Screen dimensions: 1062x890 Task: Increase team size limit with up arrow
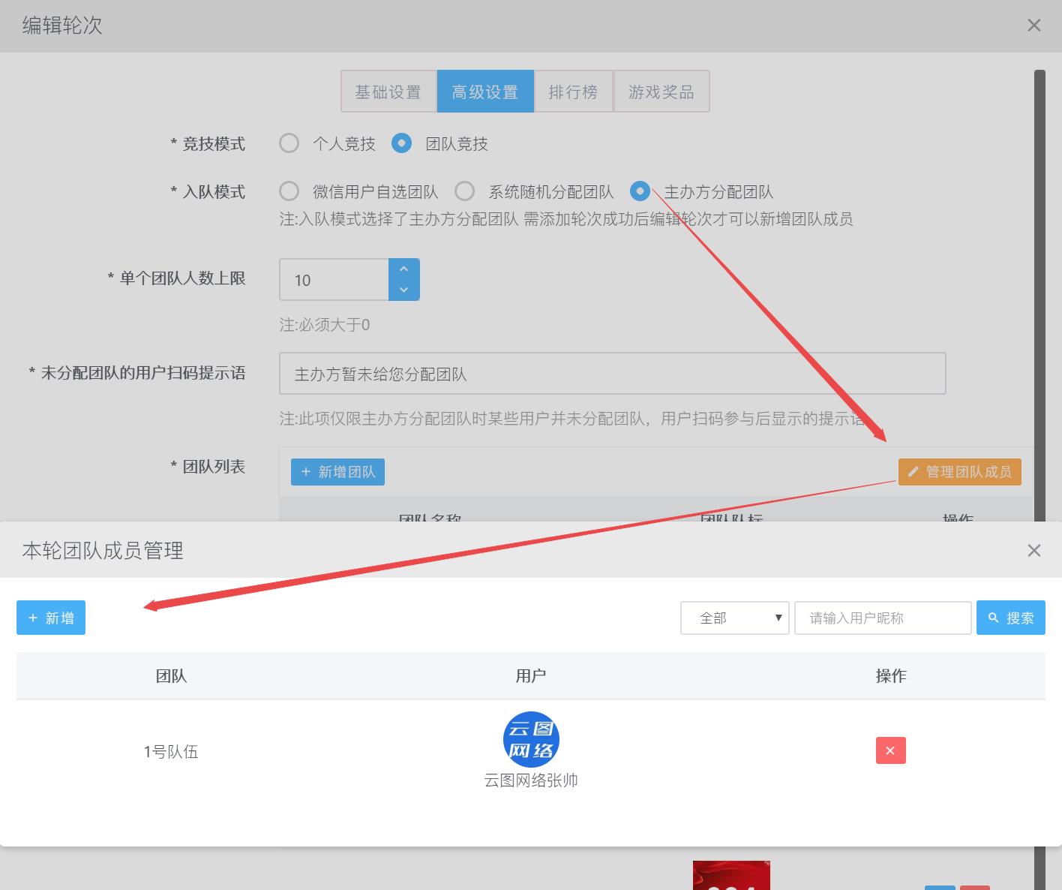coord(404,269)
